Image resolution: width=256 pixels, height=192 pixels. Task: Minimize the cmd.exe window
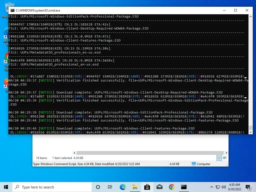click(x=224, y=10)
